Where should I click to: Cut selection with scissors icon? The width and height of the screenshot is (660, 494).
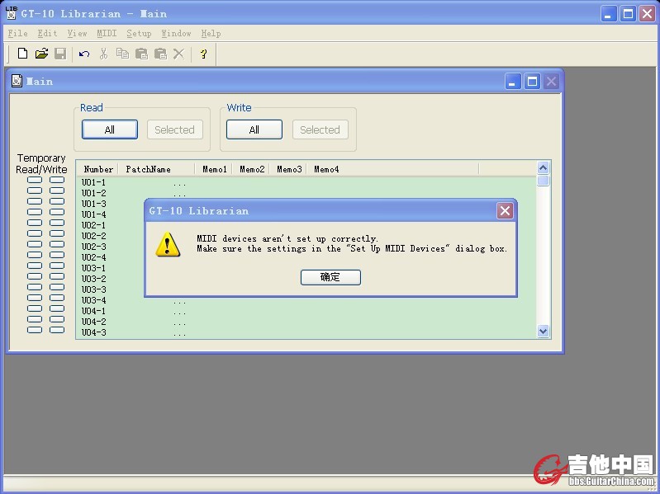pos(103,54)
